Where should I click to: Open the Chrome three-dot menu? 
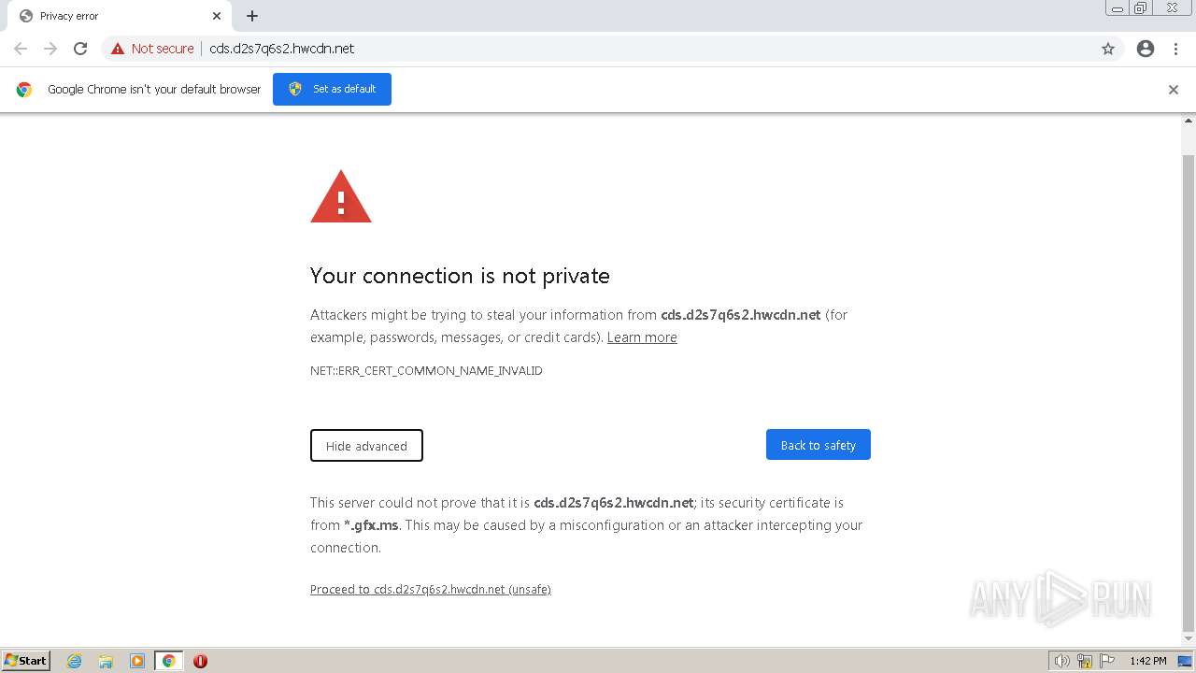click(x=1175, y=49)
